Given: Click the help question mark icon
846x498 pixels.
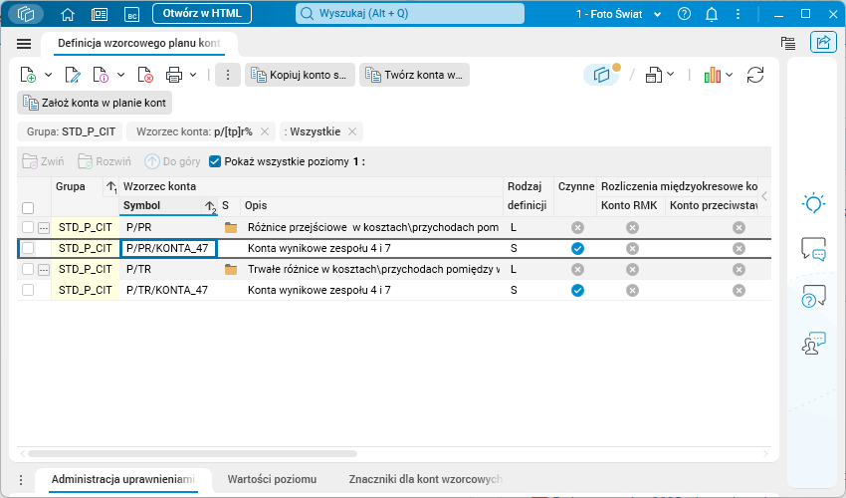Looking at the screenshot, I should click(684, 15).
